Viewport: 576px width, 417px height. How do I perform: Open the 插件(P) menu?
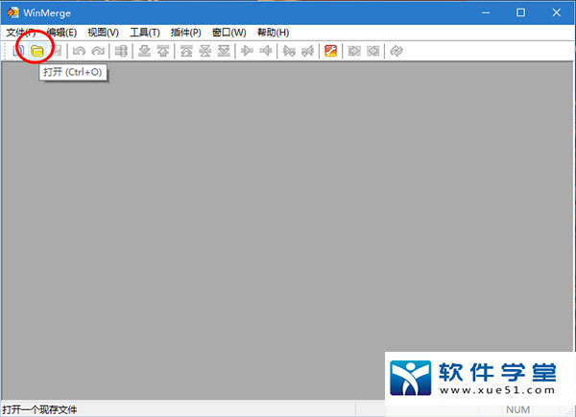tap(186, 33)
